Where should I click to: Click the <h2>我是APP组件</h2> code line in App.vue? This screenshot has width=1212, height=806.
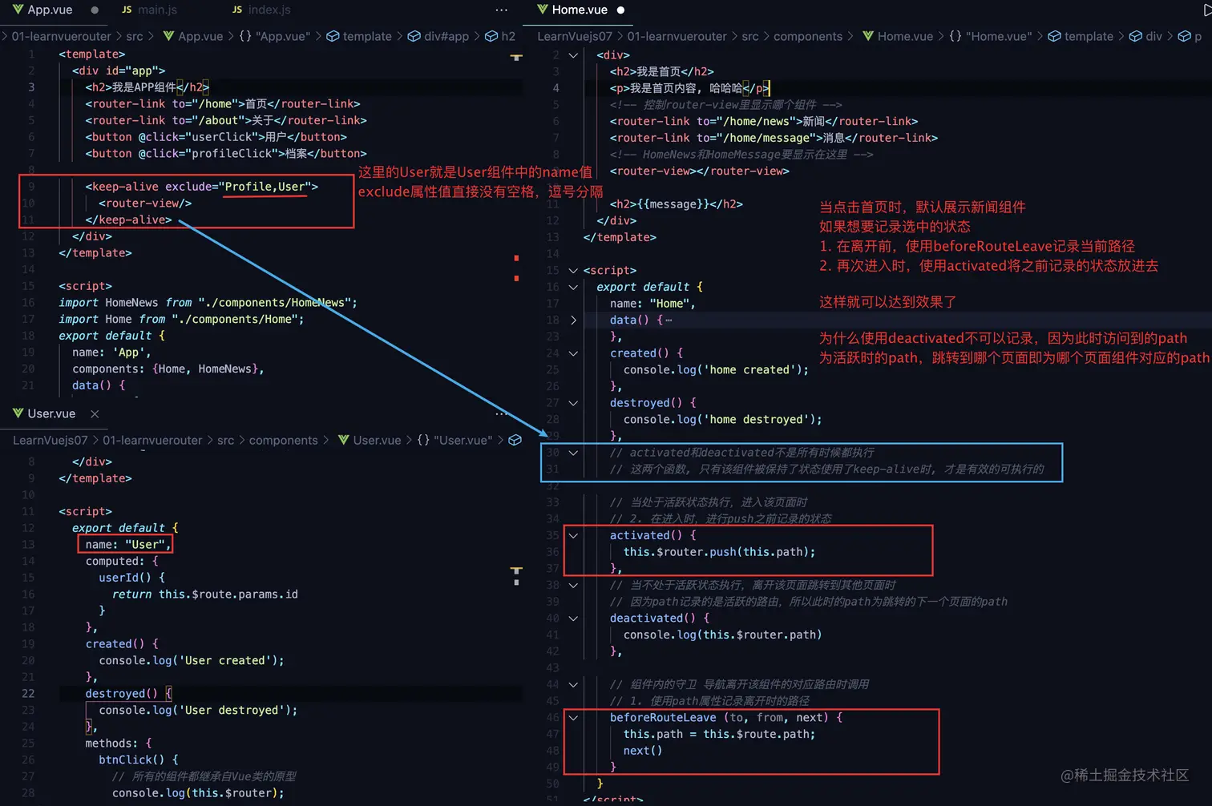point(147,87)
